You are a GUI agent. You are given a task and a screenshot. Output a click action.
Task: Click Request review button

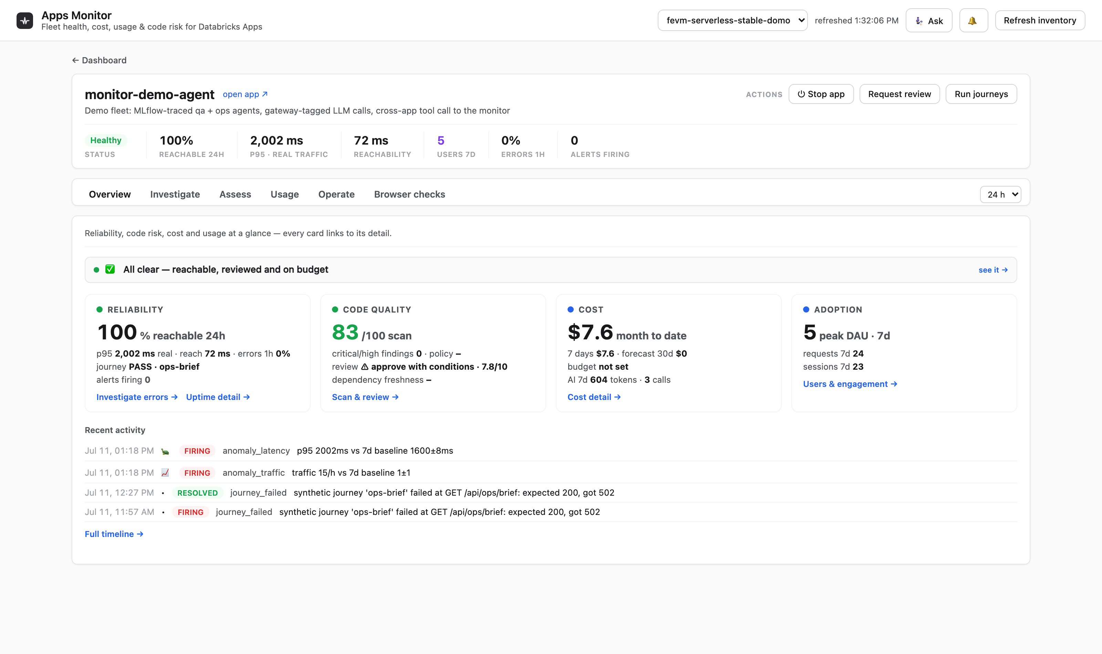pos(899,94)
